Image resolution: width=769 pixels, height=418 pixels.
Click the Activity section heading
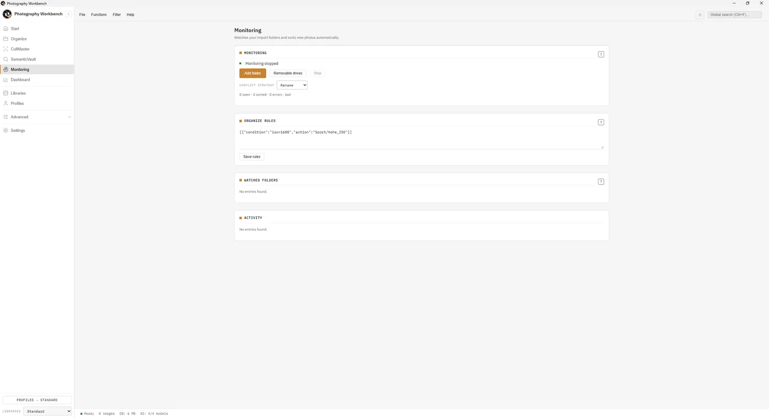[x=253, y=218]
